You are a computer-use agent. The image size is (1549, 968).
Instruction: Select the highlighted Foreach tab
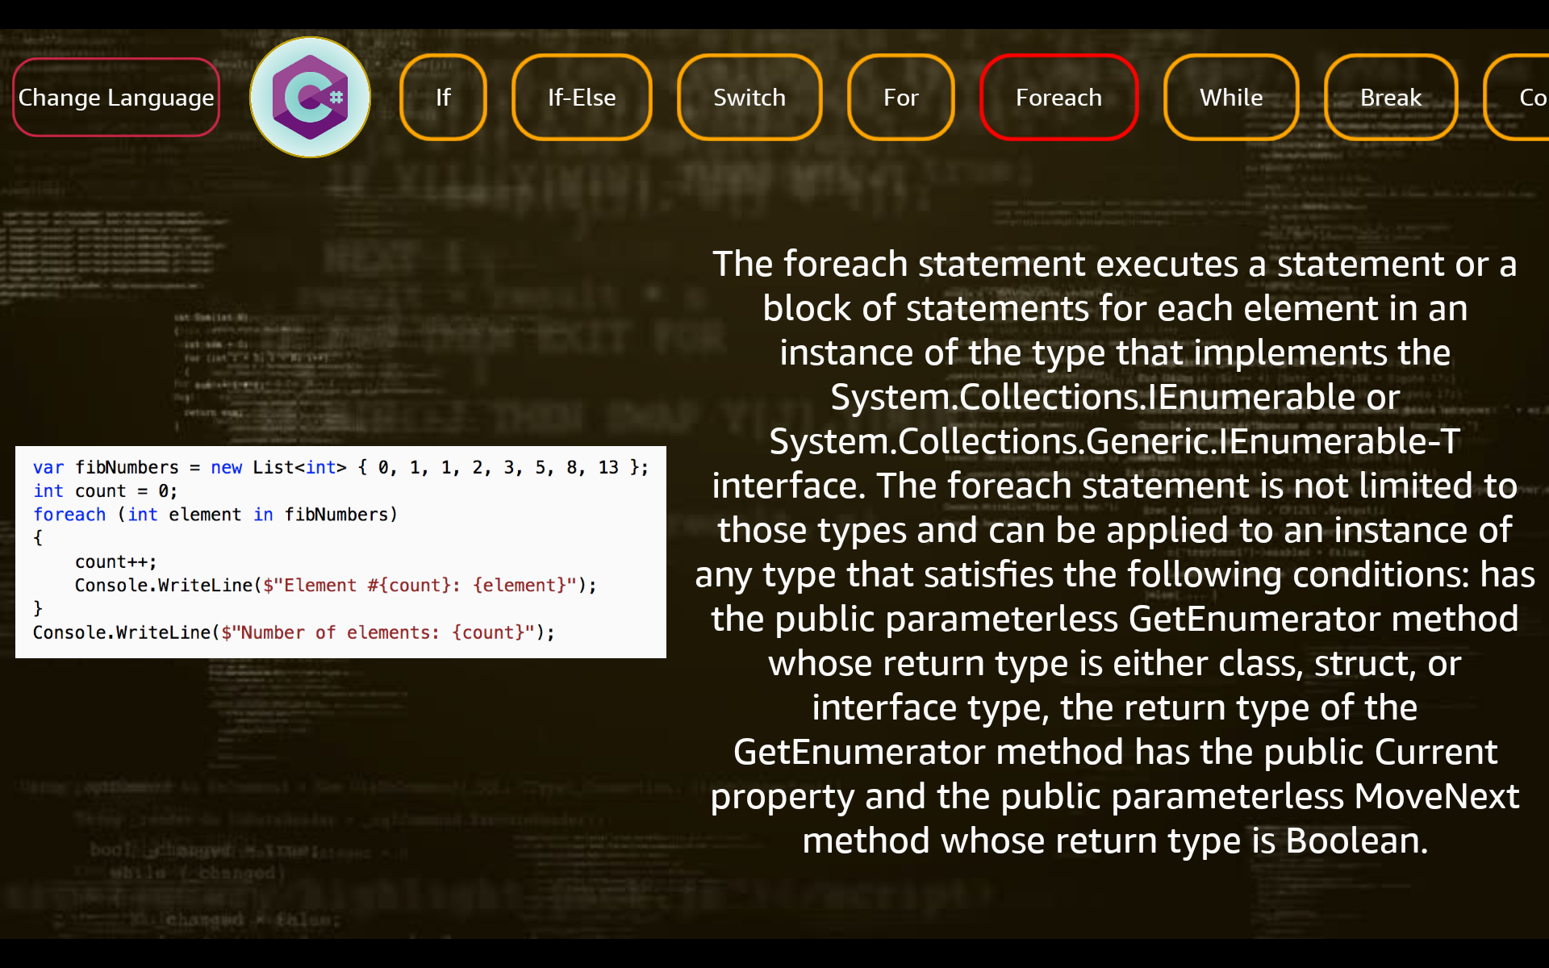[1058, 98]
